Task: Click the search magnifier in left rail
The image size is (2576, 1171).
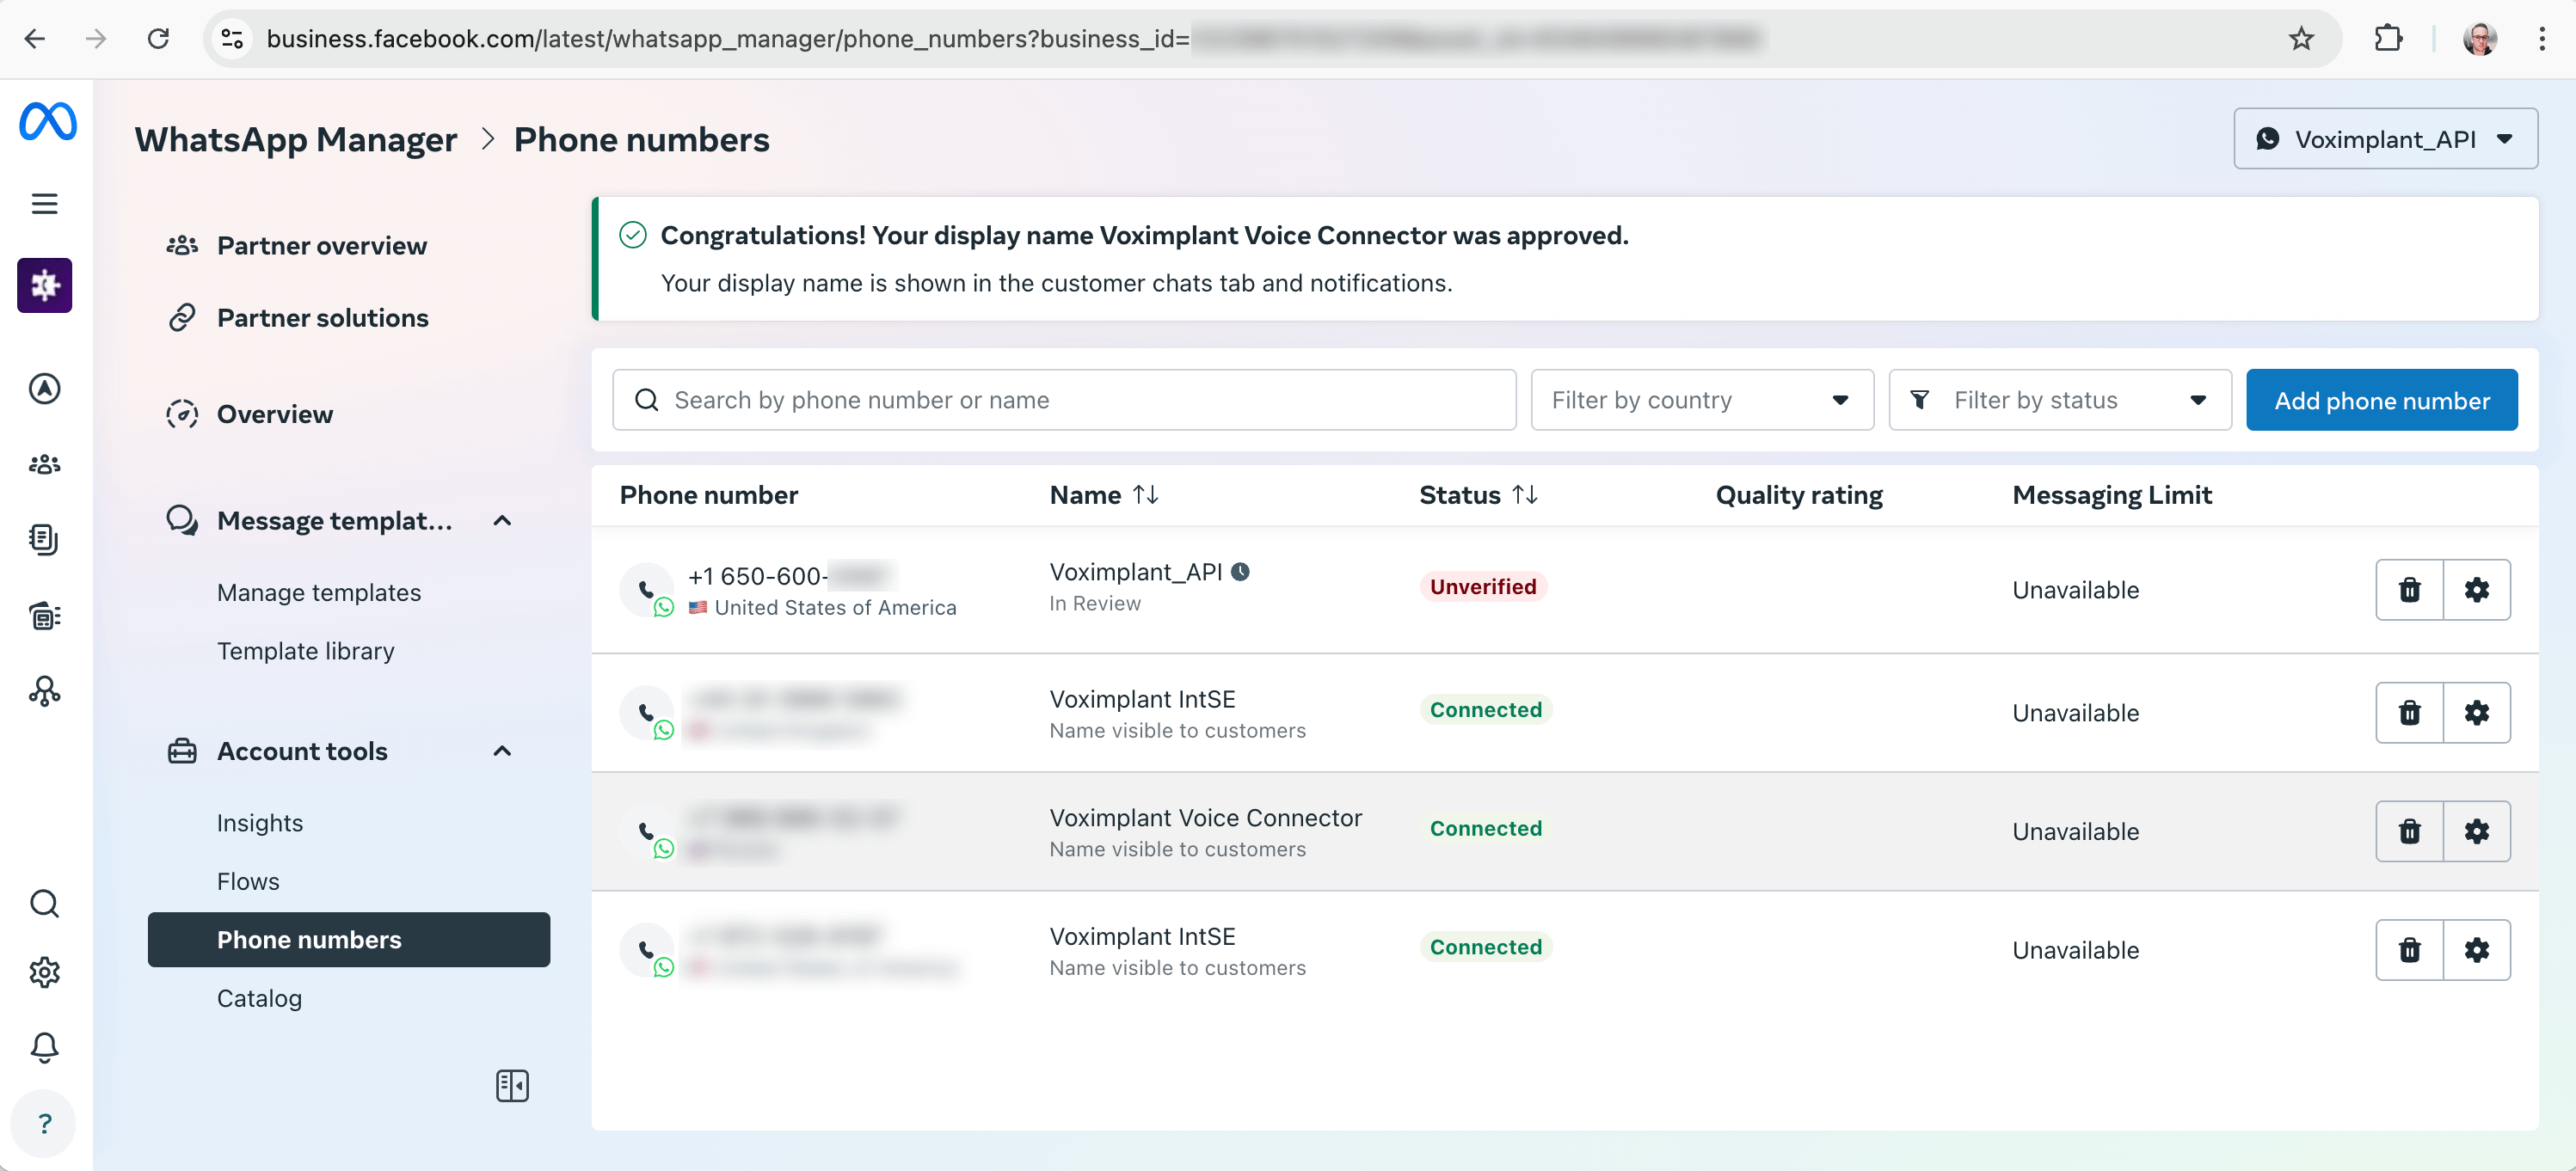Action: point(44,903)
